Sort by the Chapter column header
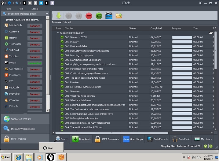Screen dimensions: 219x161 pos(69,28)
